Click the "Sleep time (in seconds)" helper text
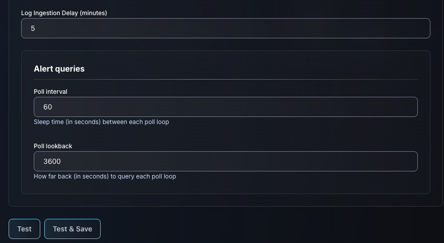The height and width of the screenshot is (243, 444). point(67,122)
